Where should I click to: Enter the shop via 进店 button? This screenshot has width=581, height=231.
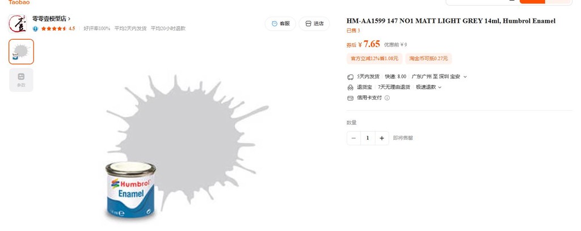(x=314, y=24)
